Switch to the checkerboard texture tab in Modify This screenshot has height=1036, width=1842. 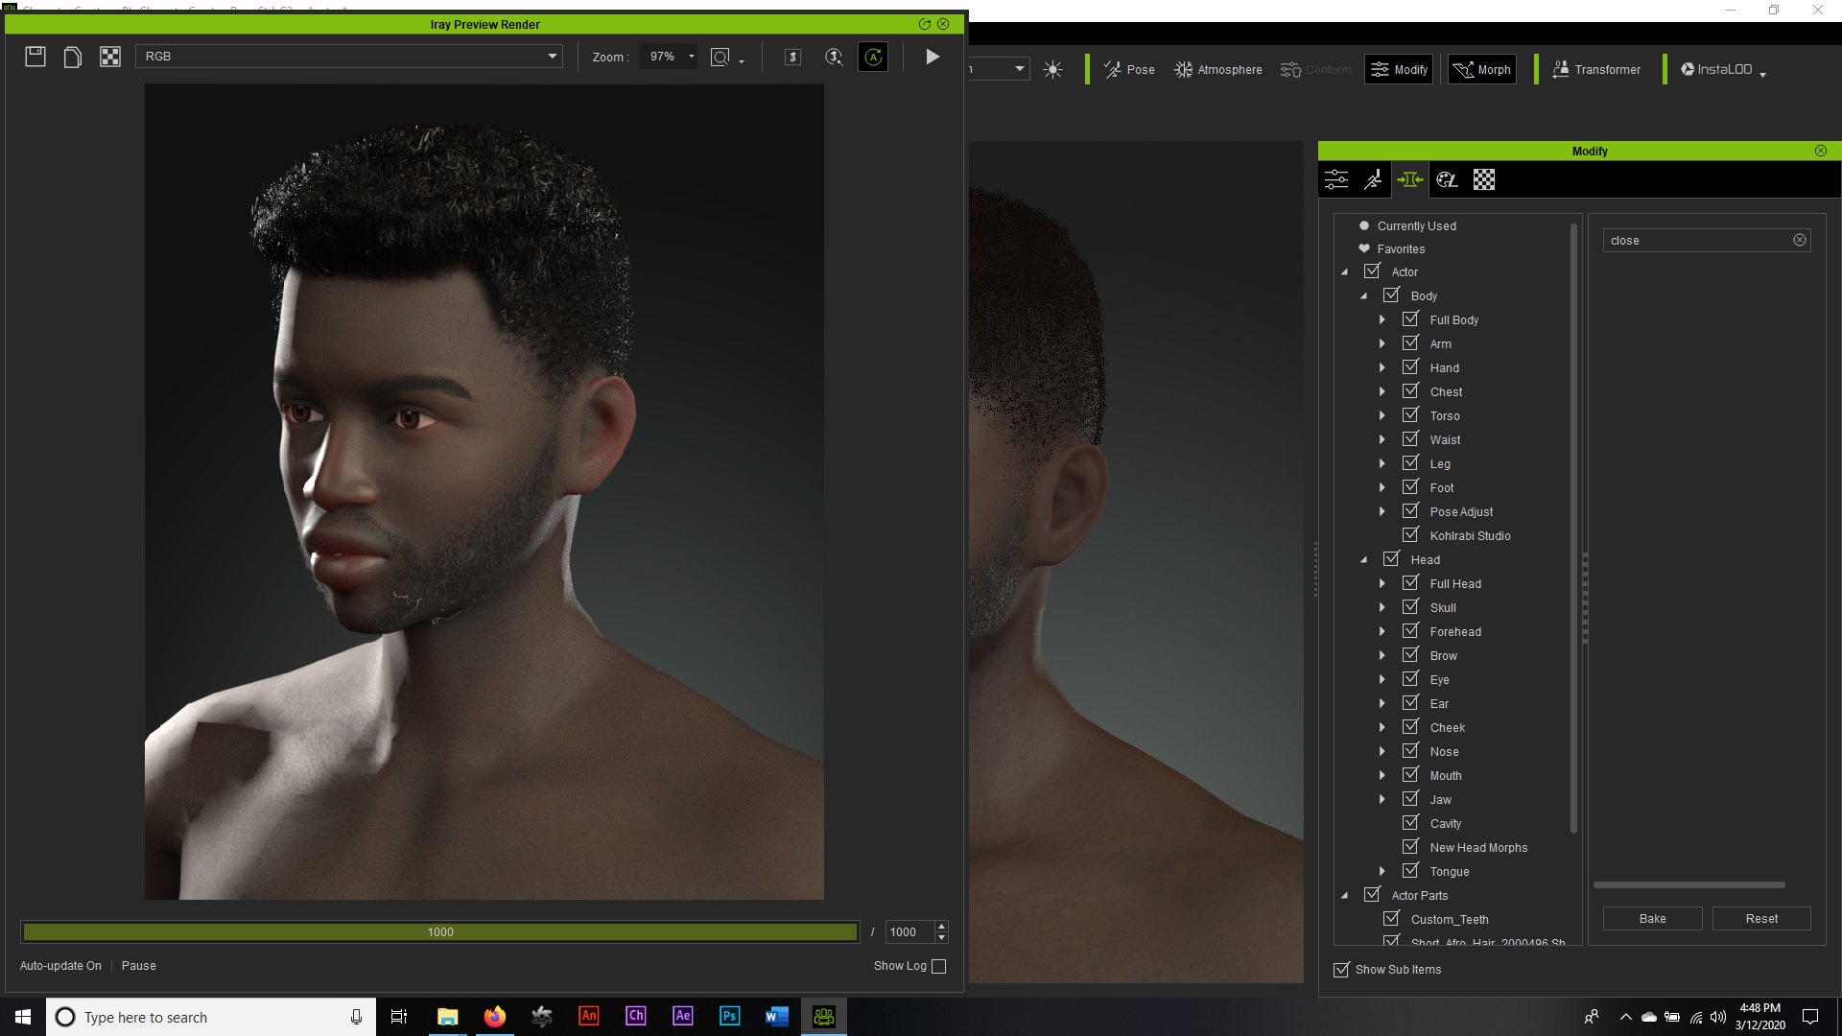(x=1484, y=179)
